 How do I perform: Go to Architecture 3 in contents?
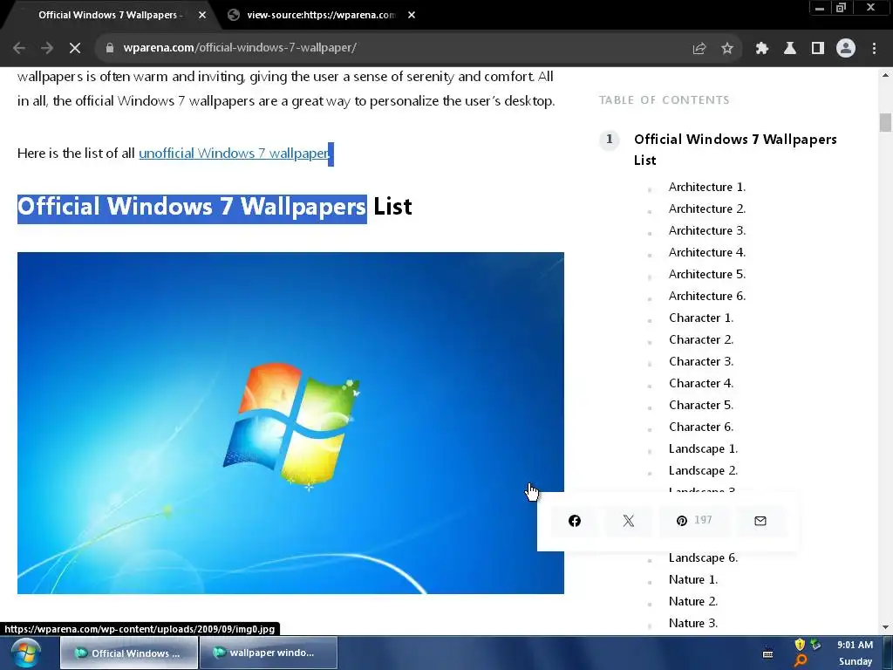click(706, 230)
